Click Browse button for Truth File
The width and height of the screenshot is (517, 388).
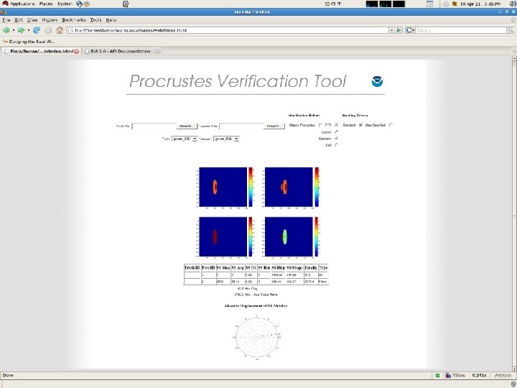[187, 126]
